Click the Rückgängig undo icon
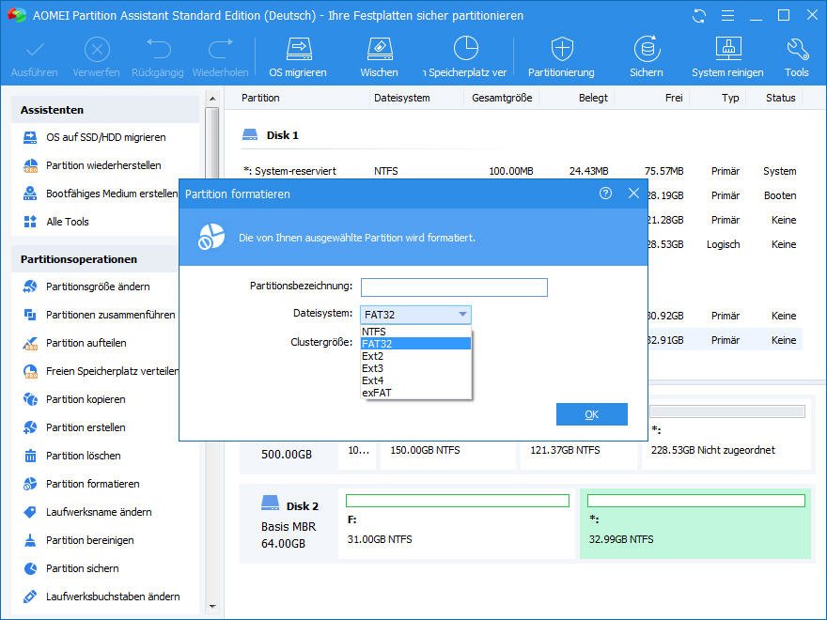 [x=158, y=50]
